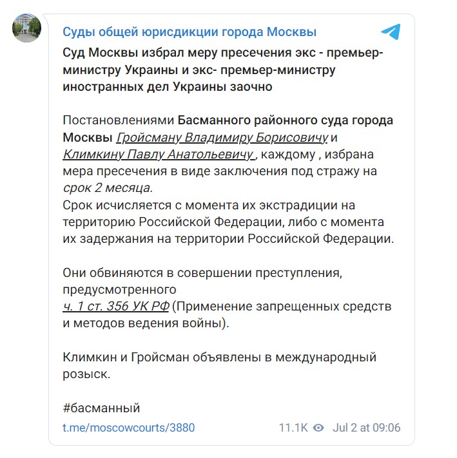
Task: Click the Telegram paper plane icon
Action: coord(390,32)
